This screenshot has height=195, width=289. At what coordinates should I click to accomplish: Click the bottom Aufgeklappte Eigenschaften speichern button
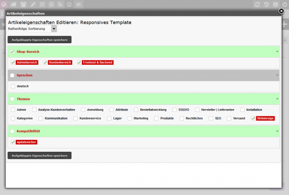pyautogui.click(x=39, y=156)
